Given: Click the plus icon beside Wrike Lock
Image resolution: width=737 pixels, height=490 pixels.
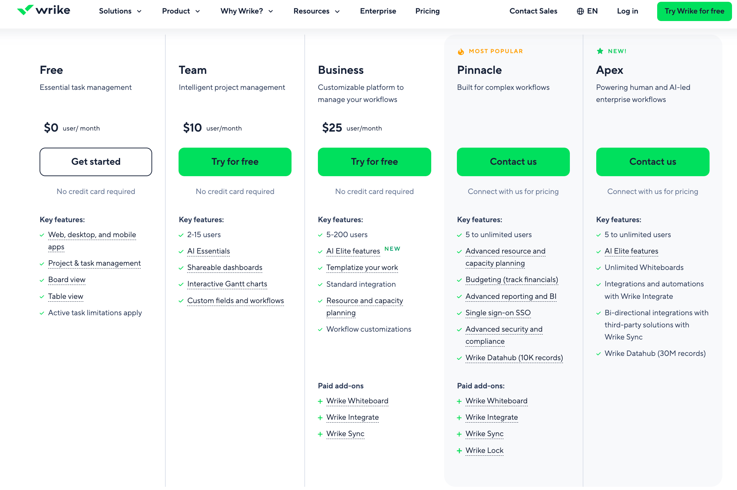Looking at the screenshot, I should pyautogui.click(x=459, y=450).
